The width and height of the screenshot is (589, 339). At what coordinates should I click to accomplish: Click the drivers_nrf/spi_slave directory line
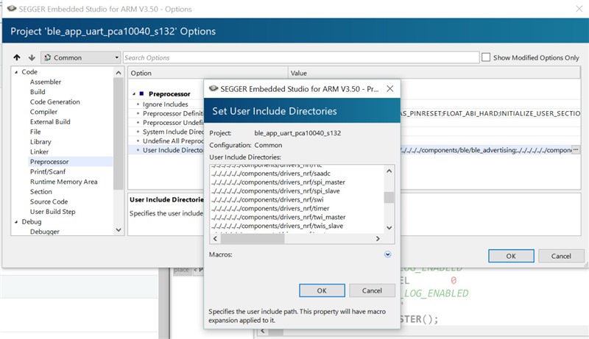coord(275,191)
